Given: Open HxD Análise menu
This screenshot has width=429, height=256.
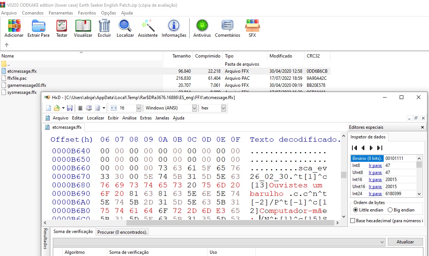Looking at the screenshot, I should pyautogui.click(x=129, y=118).
